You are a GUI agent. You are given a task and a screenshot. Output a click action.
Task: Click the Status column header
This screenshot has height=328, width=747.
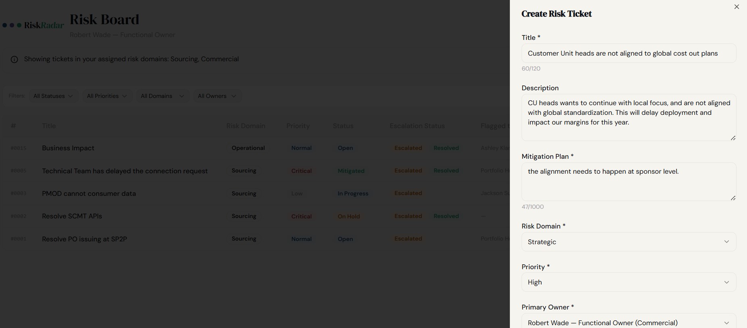click(343, 126)
